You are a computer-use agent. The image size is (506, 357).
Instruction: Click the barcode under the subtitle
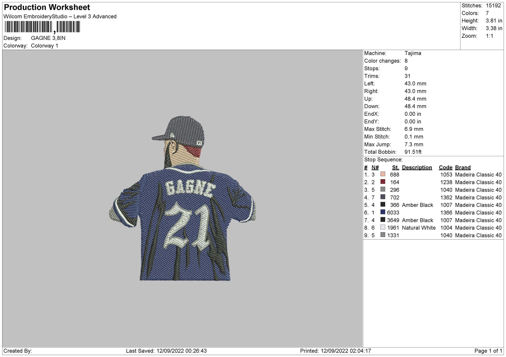[42, 27]
